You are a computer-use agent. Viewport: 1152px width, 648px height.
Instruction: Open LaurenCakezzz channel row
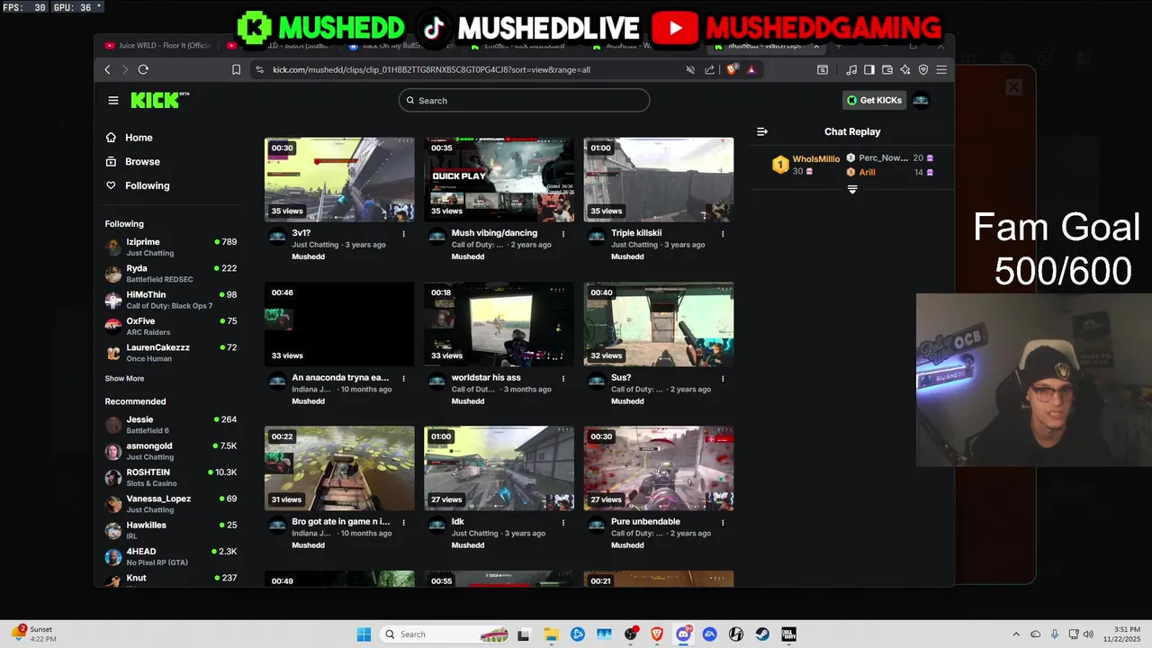tap(171, 352)
